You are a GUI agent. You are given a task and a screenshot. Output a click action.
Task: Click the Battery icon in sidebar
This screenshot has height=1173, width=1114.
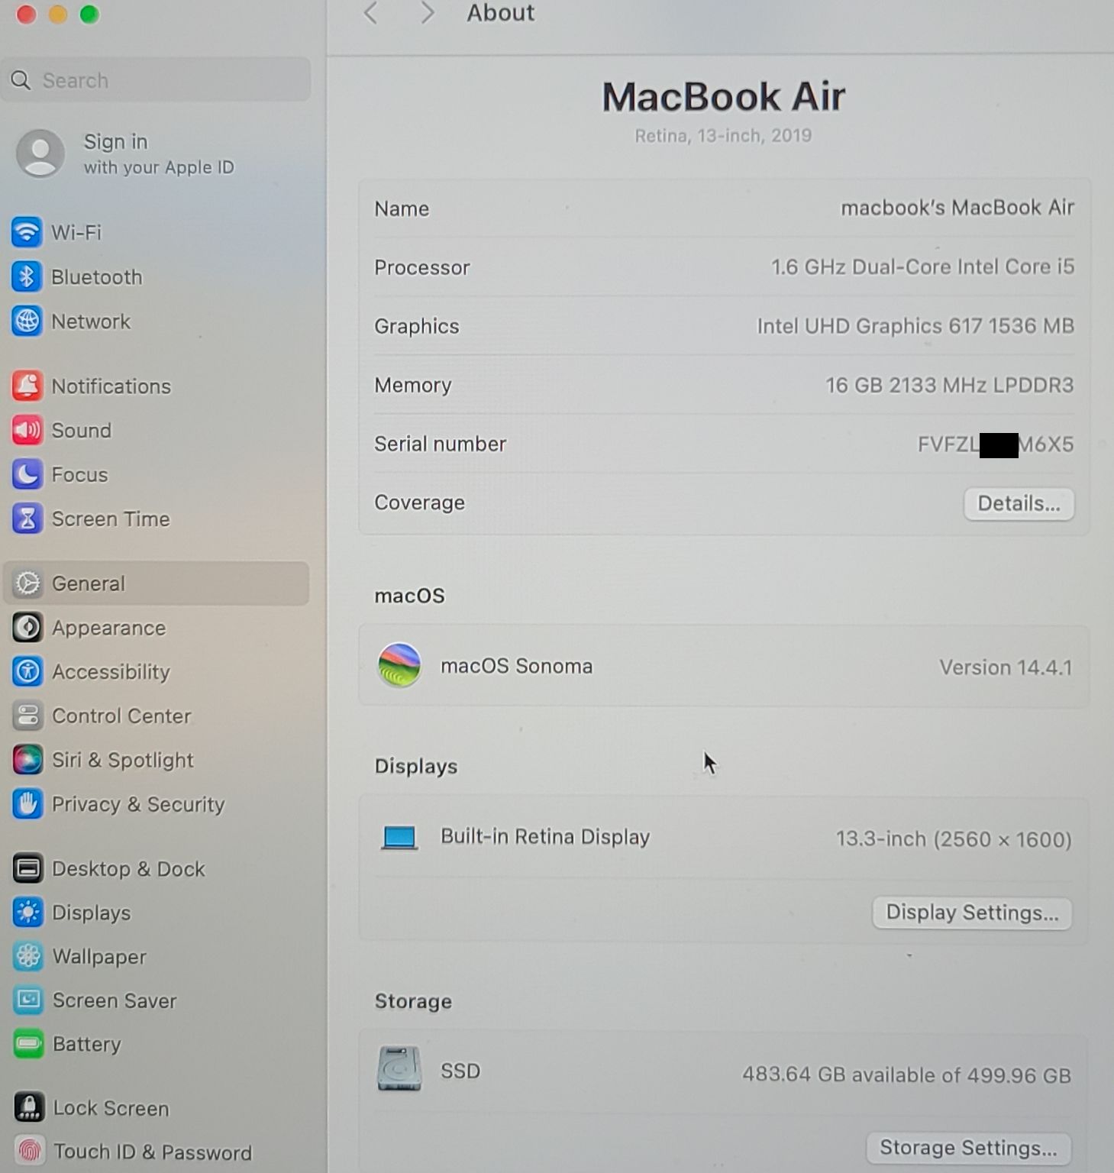(28, 1044)
